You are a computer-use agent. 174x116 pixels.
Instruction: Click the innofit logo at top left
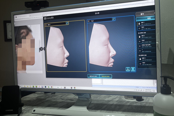pos(49,18)
